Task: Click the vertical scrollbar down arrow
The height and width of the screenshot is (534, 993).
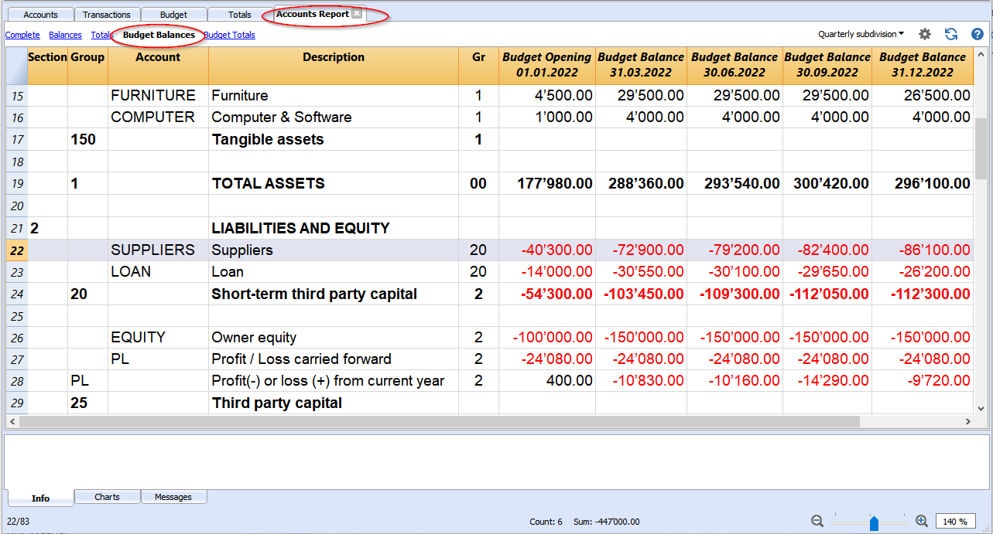Action: click(x=981, y=410)
